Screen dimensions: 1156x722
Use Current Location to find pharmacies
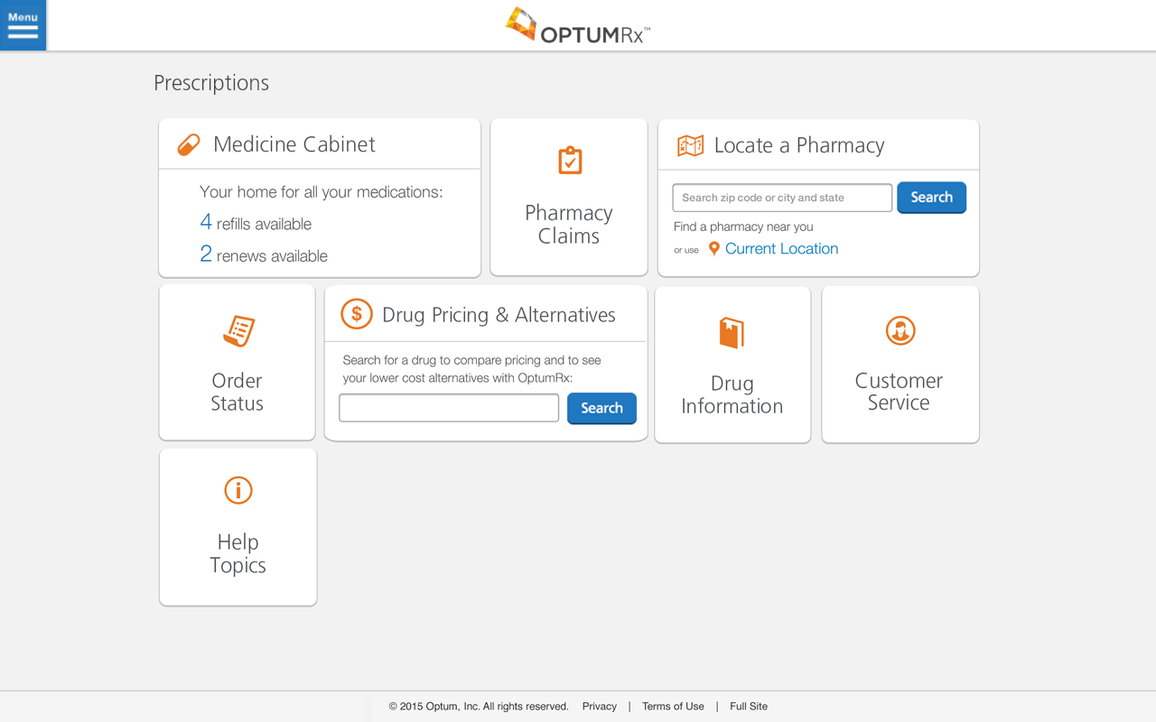781,248
